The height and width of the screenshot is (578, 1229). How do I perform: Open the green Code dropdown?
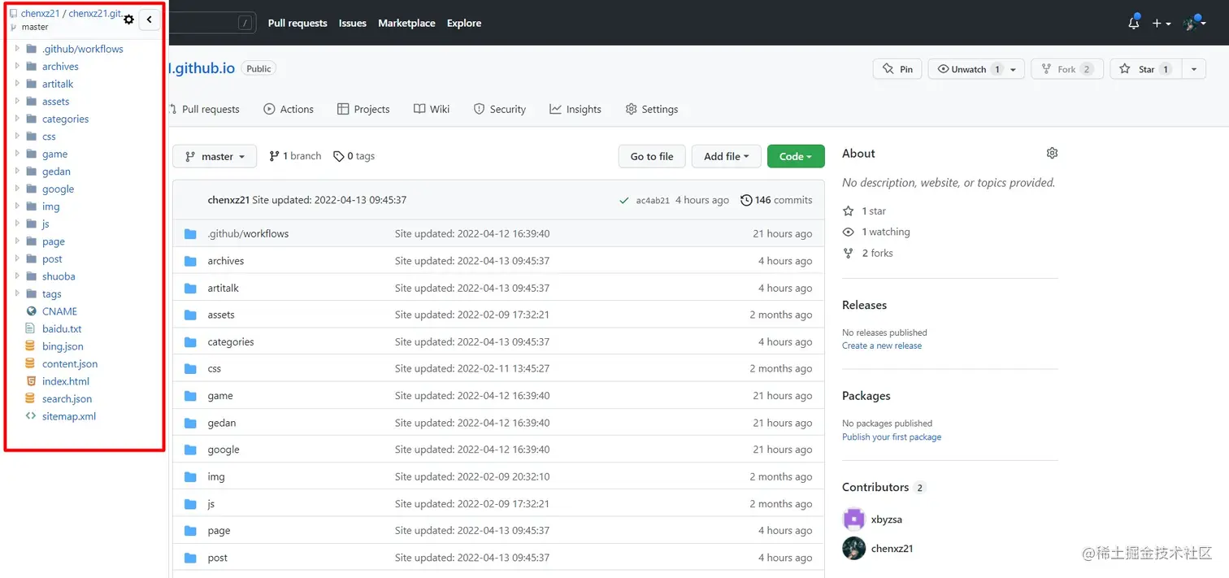[796, 156]
